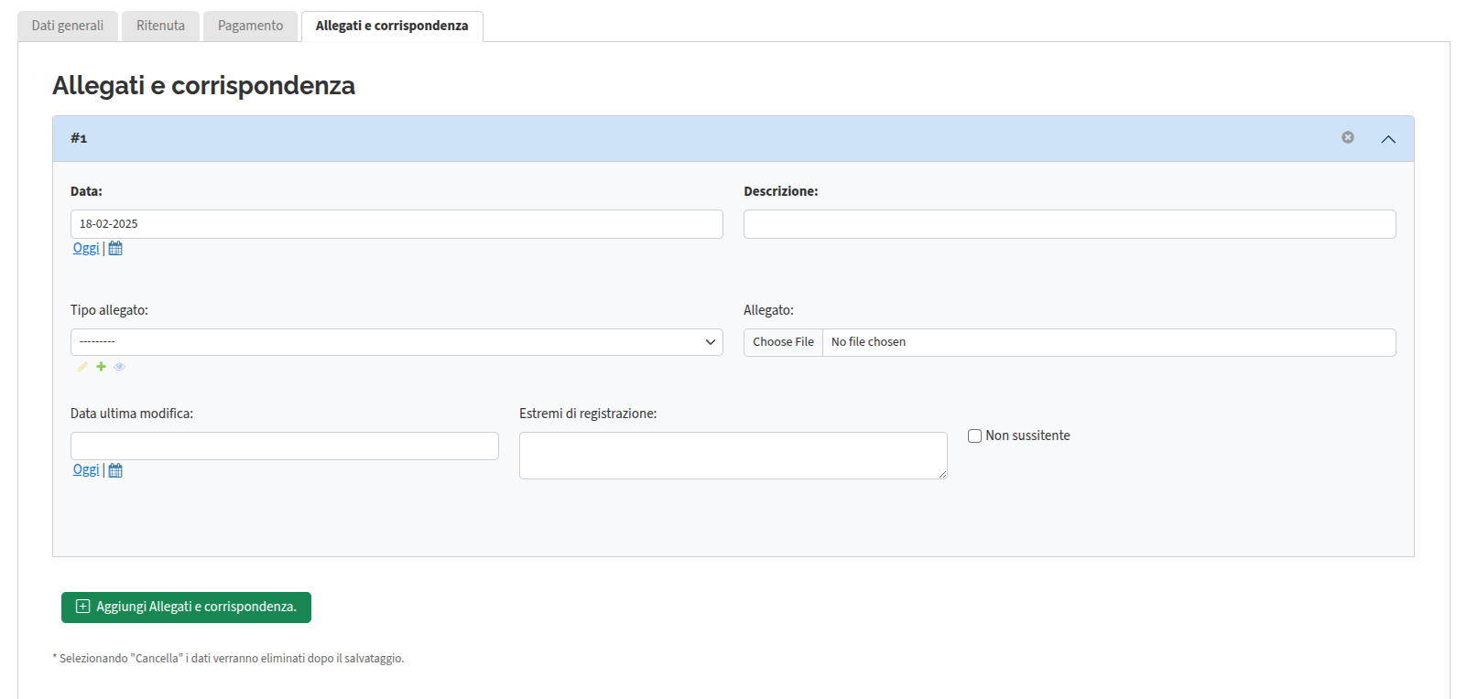The image size is (1467, 699).
Task: Click the 'Allegati e corrispondenza' page heading
Action: 203,85
